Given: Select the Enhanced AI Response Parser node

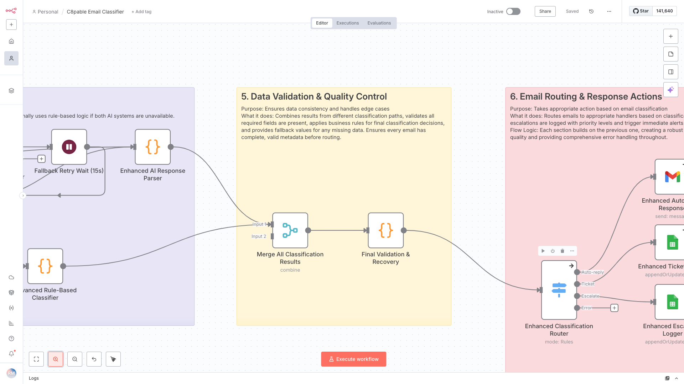Looking at the screenshot, I should 153,147.
